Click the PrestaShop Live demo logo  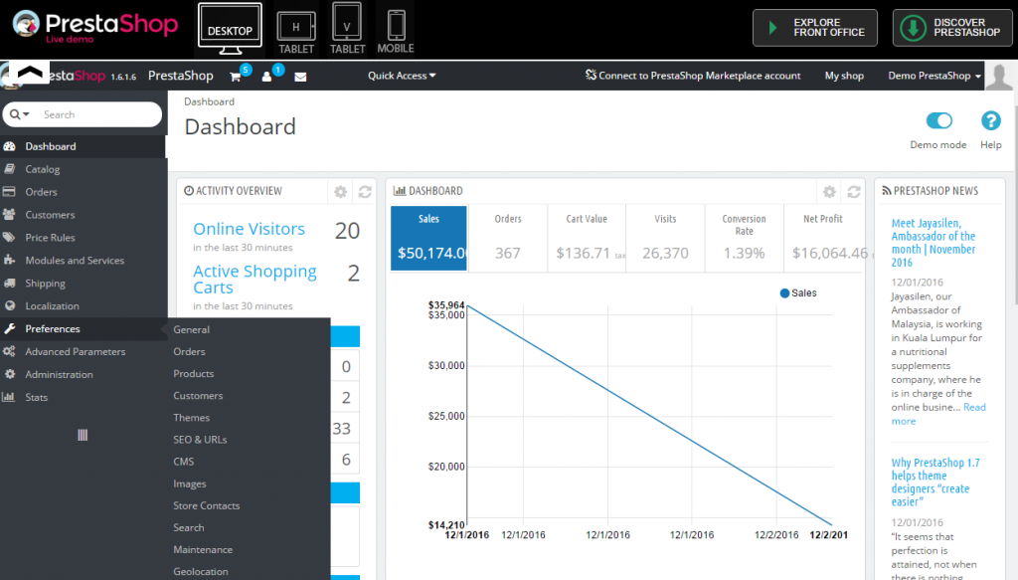tap(94, 27)
